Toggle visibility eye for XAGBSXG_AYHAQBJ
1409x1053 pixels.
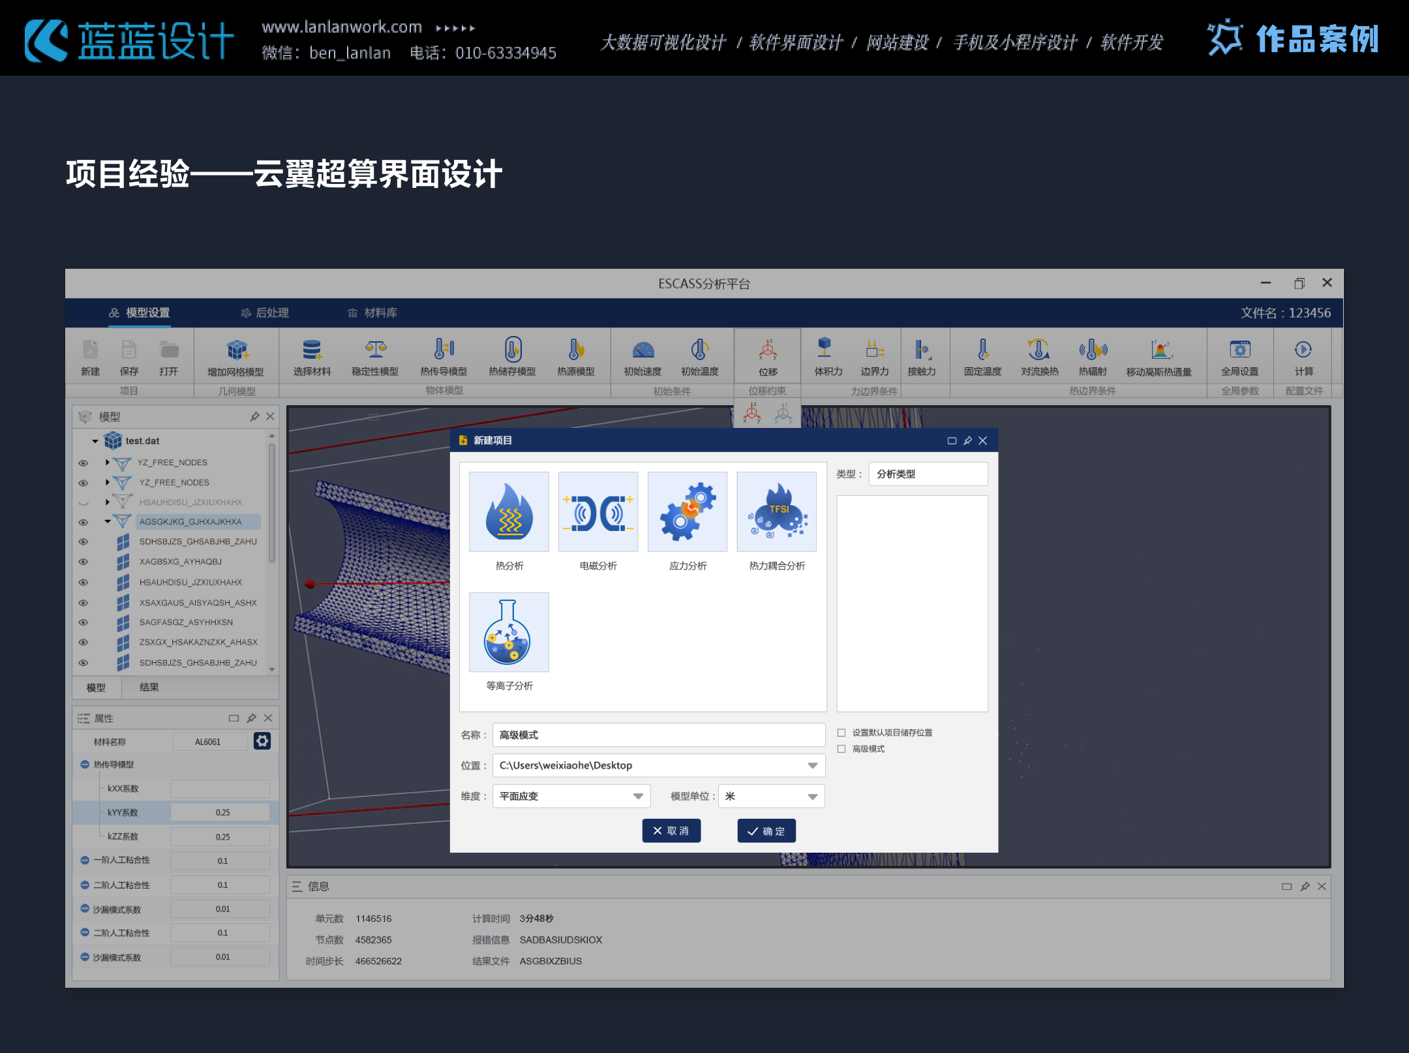[83, 562]
